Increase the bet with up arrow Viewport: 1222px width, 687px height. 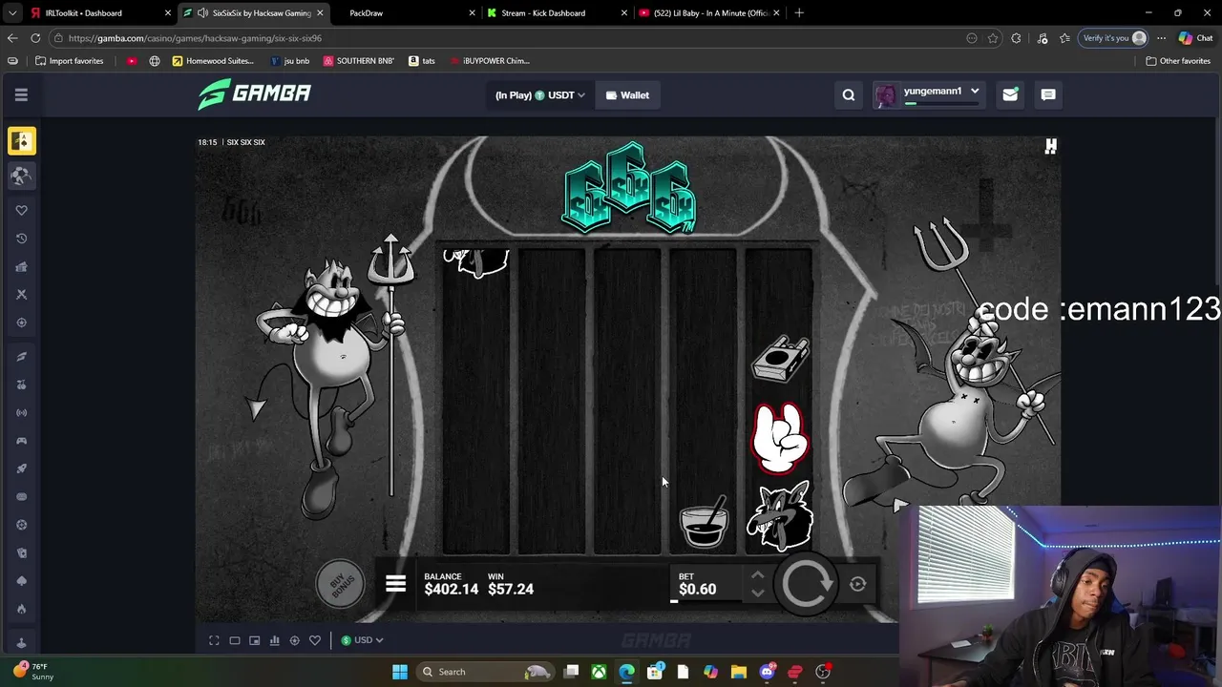coord(757,575)
